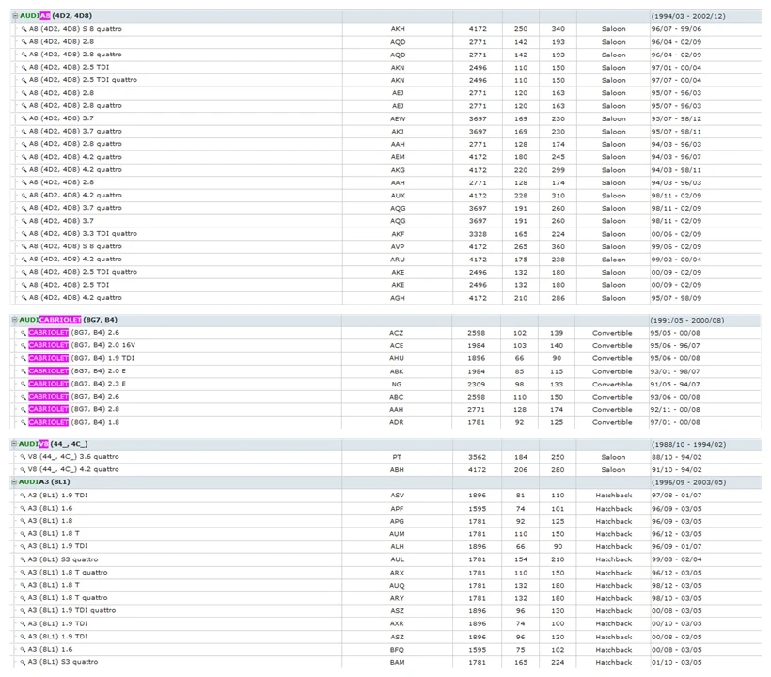Click magnifier icon for Cabriolet 1.8
The height and width of the screenshot is (677, 771).
click(x=24, y=422)
